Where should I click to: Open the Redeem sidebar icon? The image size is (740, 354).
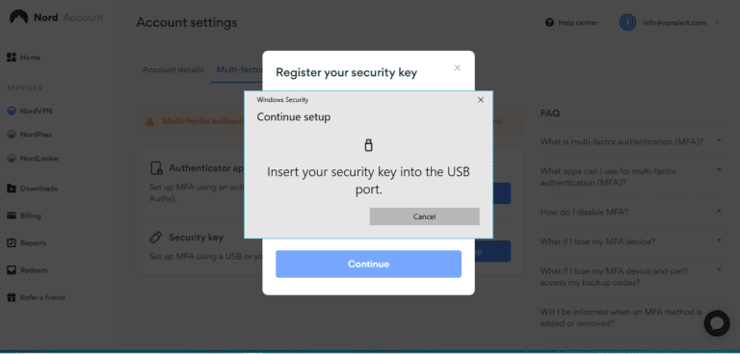coord(12,270)
